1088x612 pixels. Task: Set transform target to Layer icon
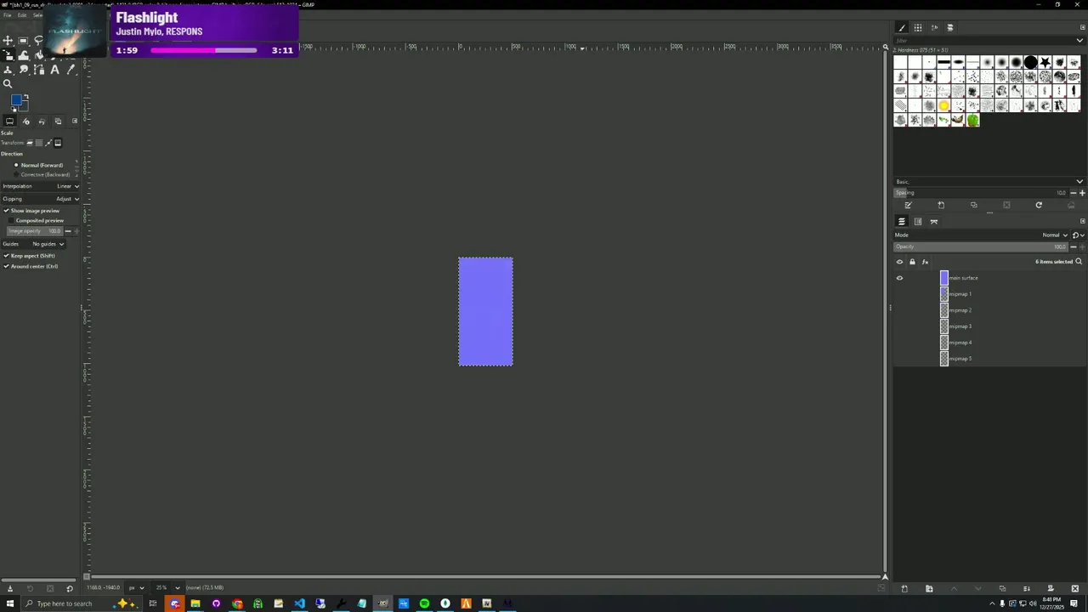point(30,143)
